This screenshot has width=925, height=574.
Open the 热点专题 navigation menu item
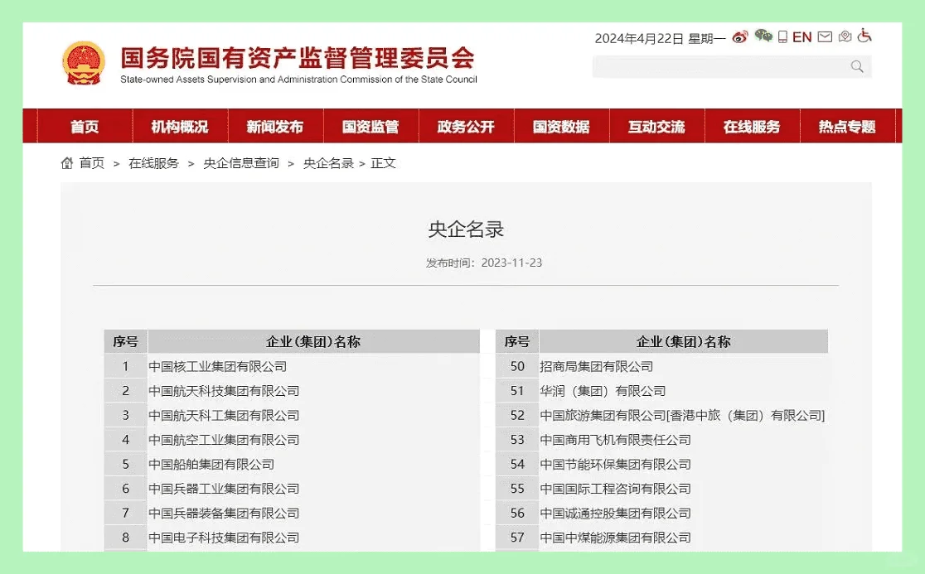(x=847, y=126)
